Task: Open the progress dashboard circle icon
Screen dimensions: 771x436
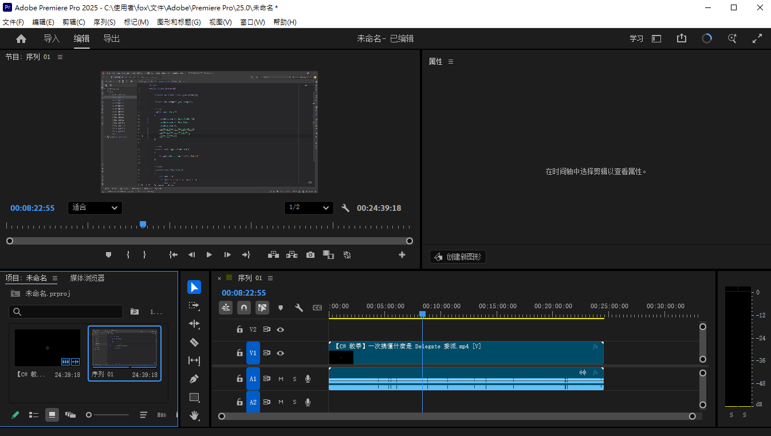Action: click(707, 38)
